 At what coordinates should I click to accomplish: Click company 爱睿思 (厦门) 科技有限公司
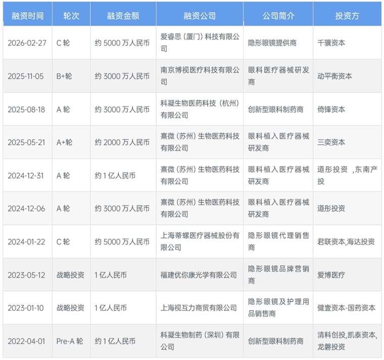coord(200,42)
